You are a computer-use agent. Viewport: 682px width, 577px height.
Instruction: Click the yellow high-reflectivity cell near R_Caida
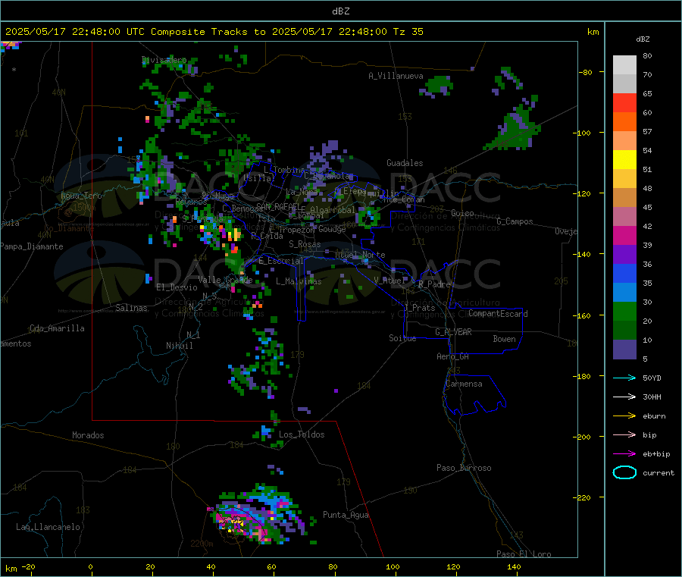click(235, 234)
